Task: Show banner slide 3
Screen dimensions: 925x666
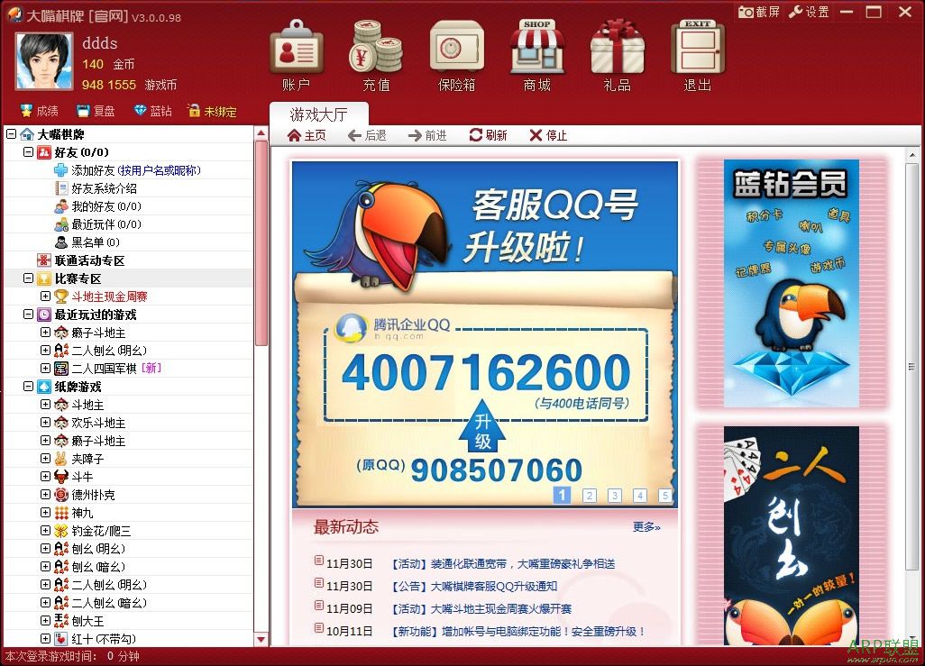Action: pyautogui.click(x=615, y=496)
